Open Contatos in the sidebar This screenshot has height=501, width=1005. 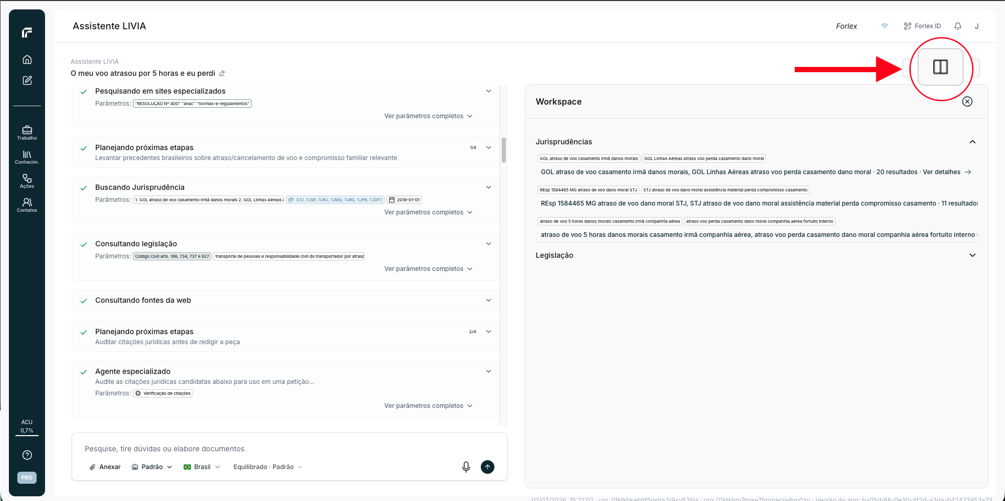click(x=27, y=205)
